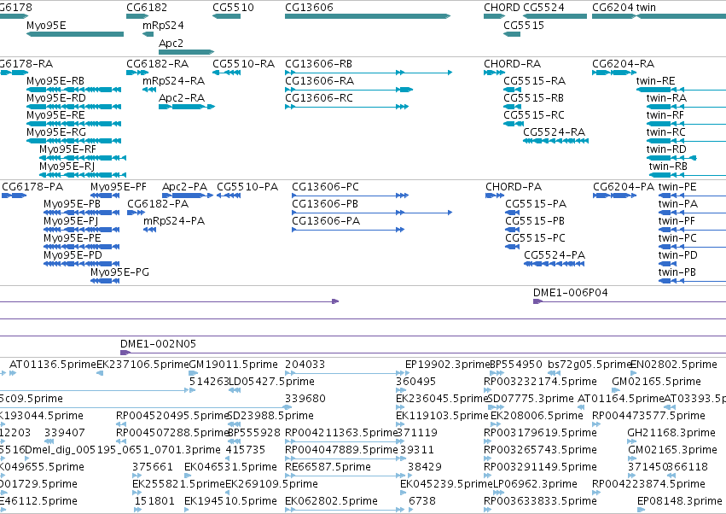Click the CG6204-RA transcript label
Screen dimensions: 726x514
coord(624,63)
